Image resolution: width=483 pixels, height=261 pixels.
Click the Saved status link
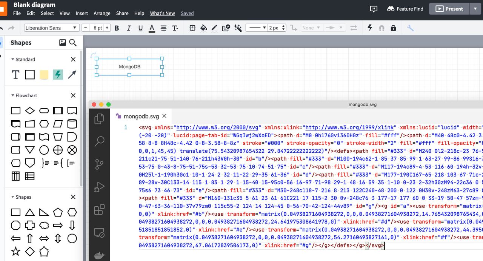tap(187, 13)
